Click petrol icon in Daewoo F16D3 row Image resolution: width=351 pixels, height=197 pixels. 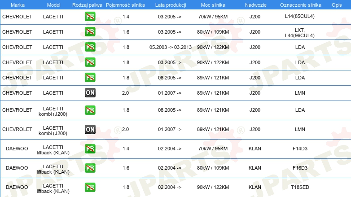[90, 168]
